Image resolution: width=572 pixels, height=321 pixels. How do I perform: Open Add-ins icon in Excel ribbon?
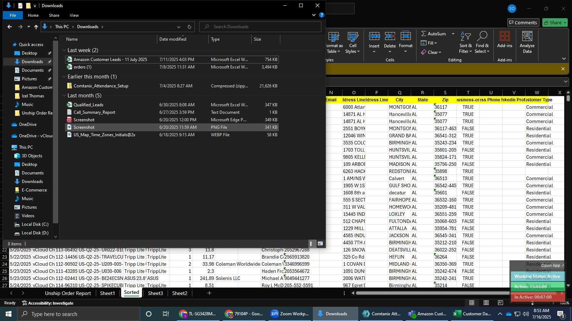tap(505, 36)
